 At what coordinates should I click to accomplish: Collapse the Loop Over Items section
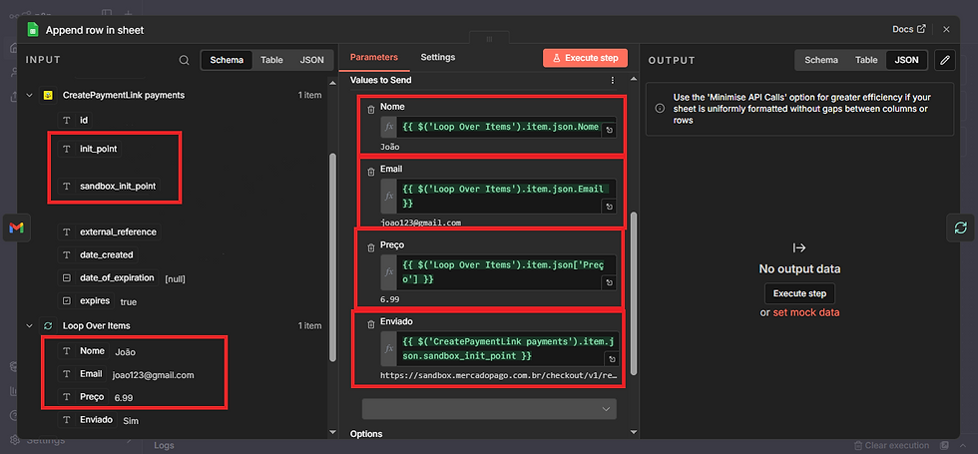tap(29, 325)
